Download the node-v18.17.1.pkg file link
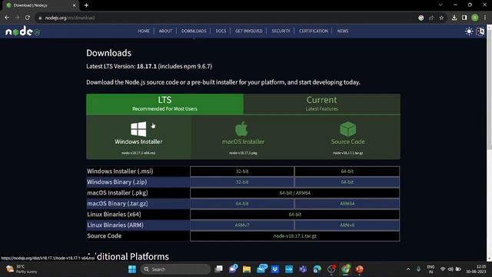 [x=243, y=153]
